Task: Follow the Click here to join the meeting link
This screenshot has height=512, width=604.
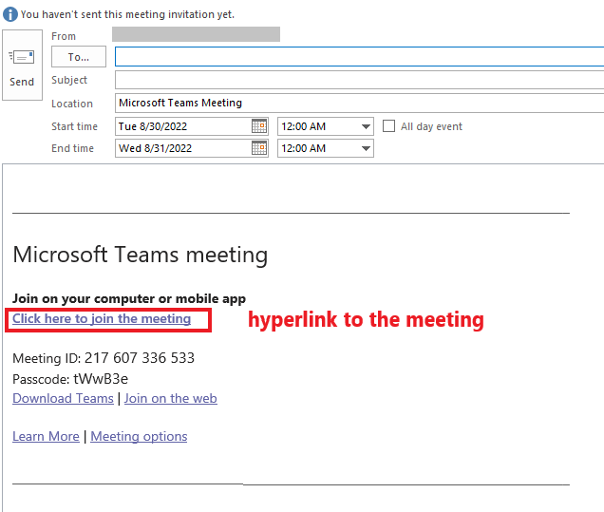Action: click(102, 319)
